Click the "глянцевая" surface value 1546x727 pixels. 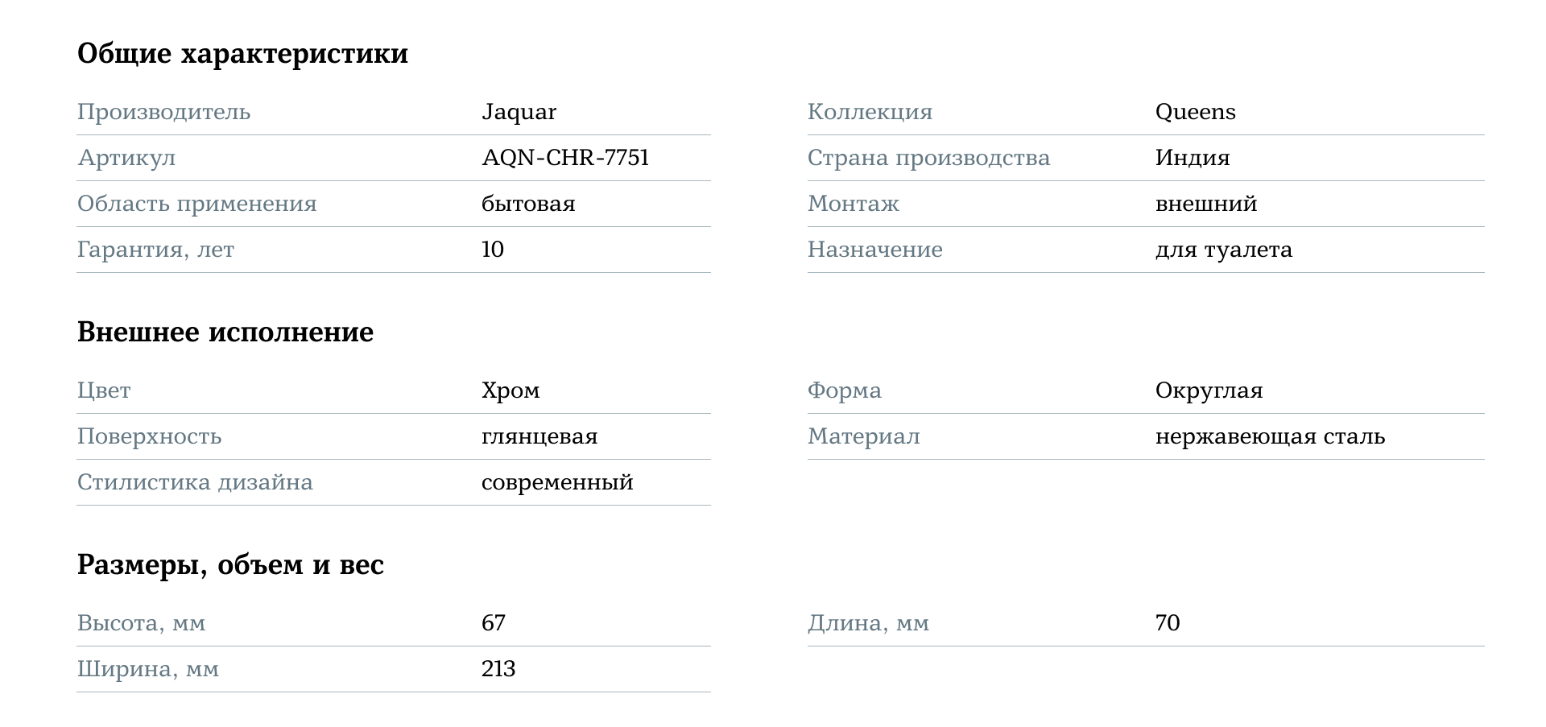[x=539, y=436]
